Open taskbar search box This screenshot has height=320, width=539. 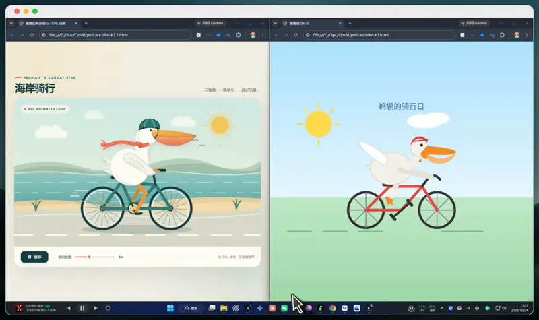(x=191, y=308)
